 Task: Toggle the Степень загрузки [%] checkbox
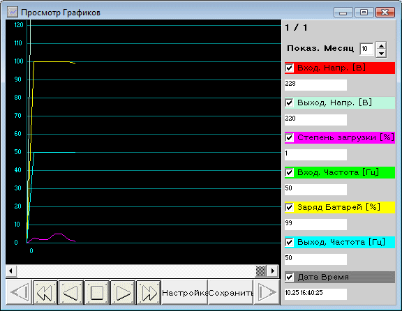click(289, 137)
